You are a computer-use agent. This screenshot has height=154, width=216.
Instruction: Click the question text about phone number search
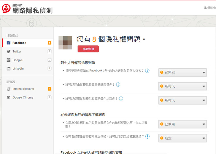(90, 84)
